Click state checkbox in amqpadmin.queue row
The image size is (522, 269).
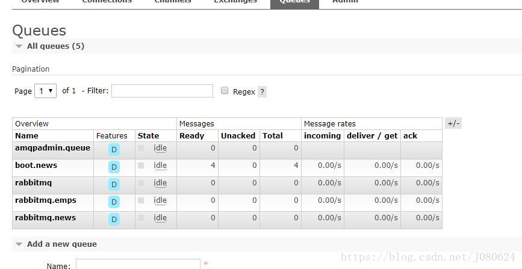pos(141,148)
